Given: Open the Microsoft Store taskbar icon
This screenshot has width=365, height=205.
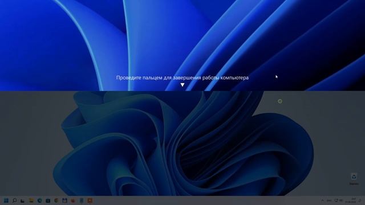Looking at the screenshot, I should click(x=48, y=200).
